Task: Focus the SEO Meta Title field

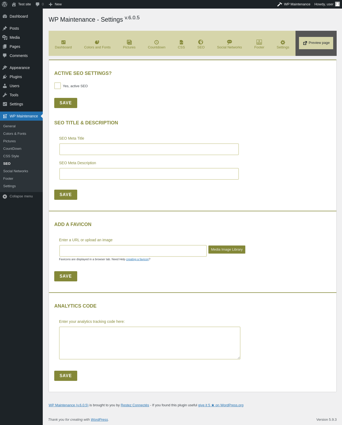Action: pyautogui.click(x=149, y=149)
